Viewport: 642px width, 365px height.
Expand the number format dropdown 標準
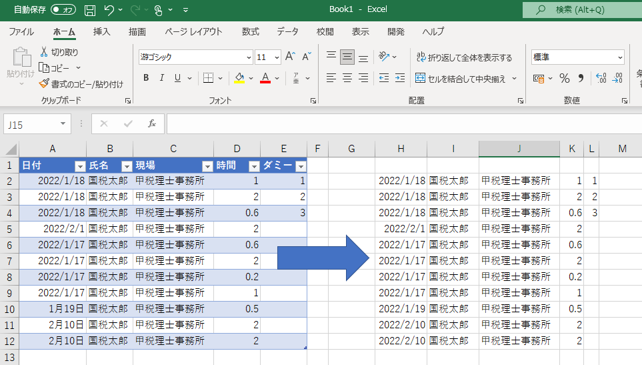(x=619, y=57)
